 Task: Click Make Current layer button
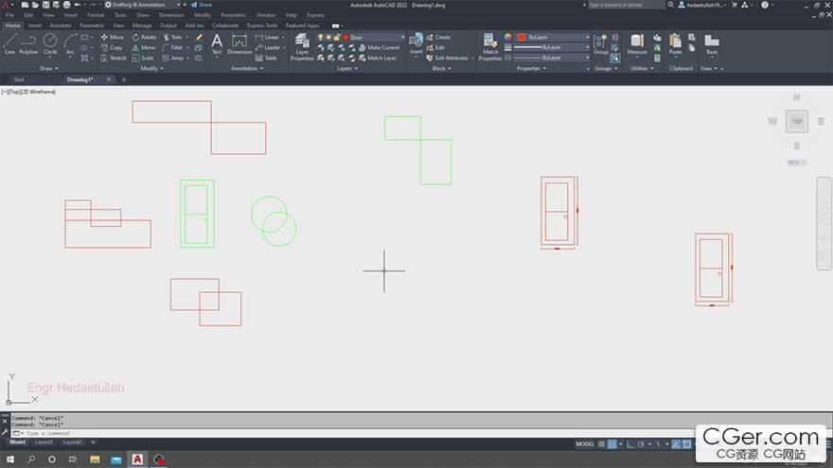click(379, 48)
